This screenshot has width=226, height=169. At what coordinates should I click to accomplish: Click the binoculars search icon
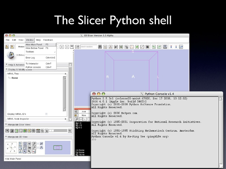[100, 47]
